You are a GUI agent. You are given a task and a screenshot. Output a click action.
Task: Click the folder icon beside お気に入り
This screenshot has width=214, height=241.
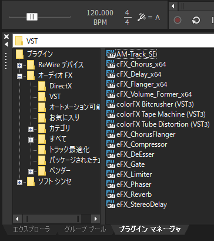tap(42, 118)
